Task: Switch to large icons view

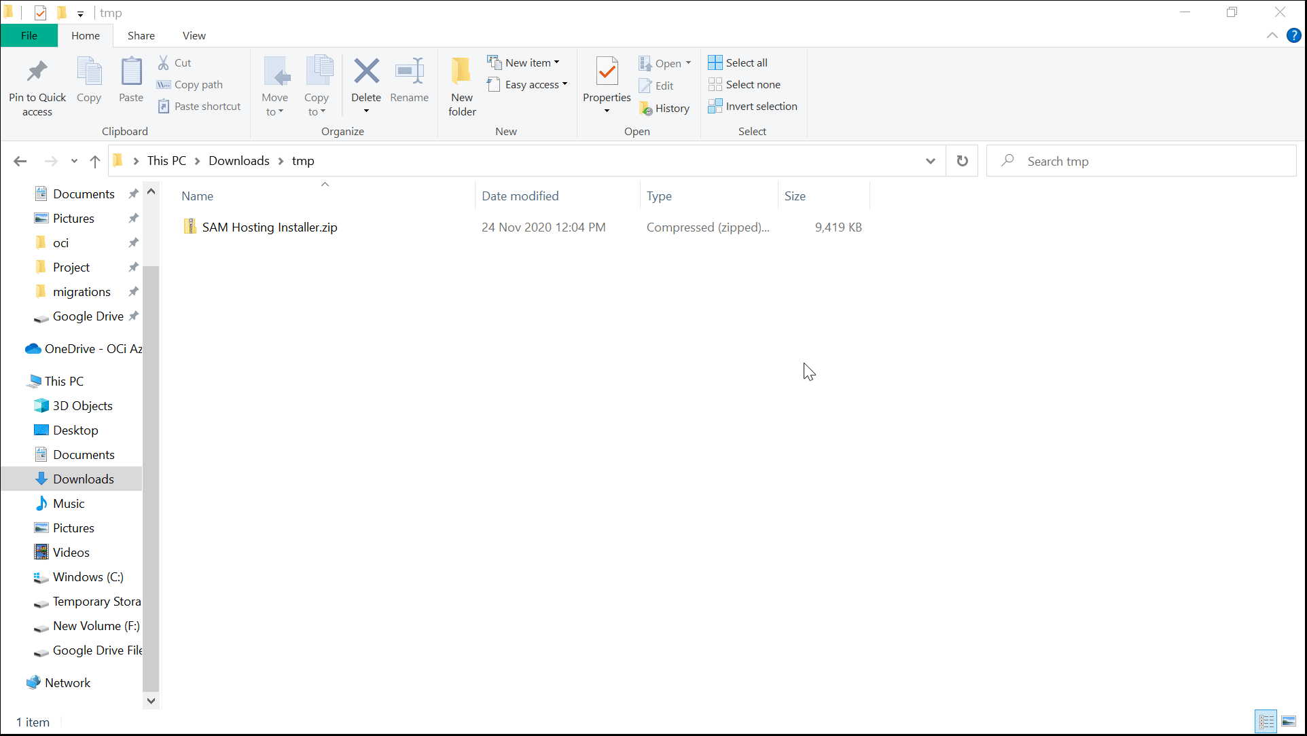Action: (1289, 721)
